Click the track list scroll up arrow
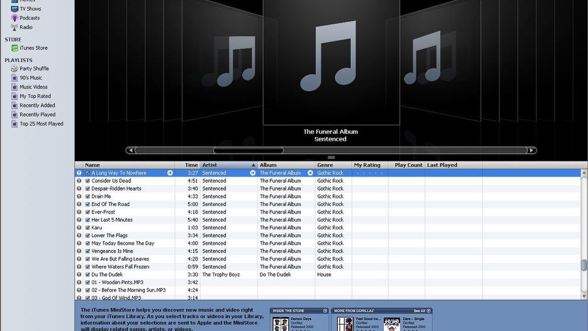The width and height of the screenshot is (588, 331). point(584,173)
